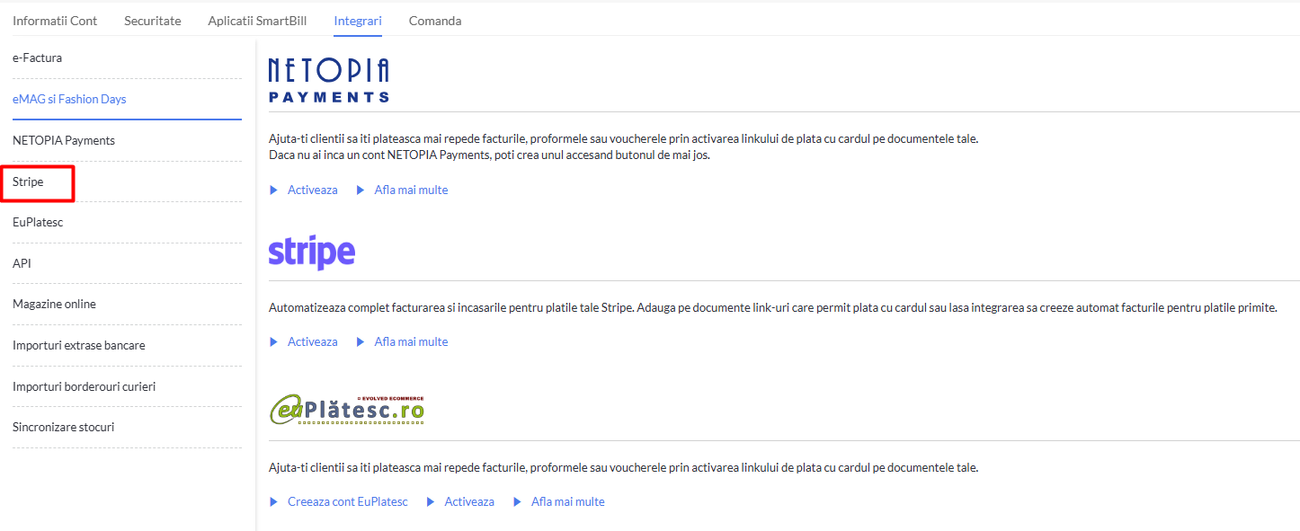Click Activeaza under the Stripe section
Viewport: 1300px width, 531px height.
coord(313,342)
